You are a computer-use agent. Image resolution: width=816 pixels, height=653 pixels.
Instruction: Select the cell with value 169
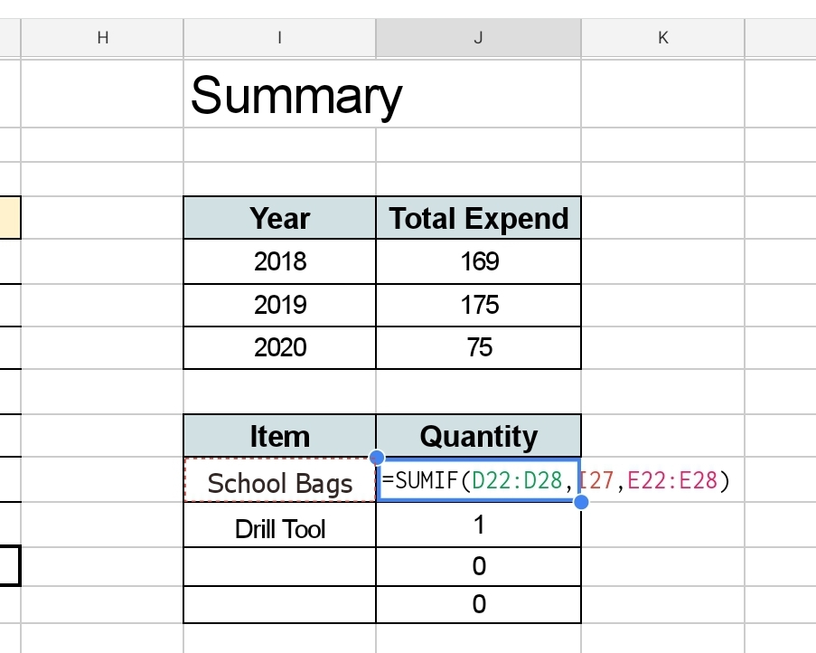[478, 261]
